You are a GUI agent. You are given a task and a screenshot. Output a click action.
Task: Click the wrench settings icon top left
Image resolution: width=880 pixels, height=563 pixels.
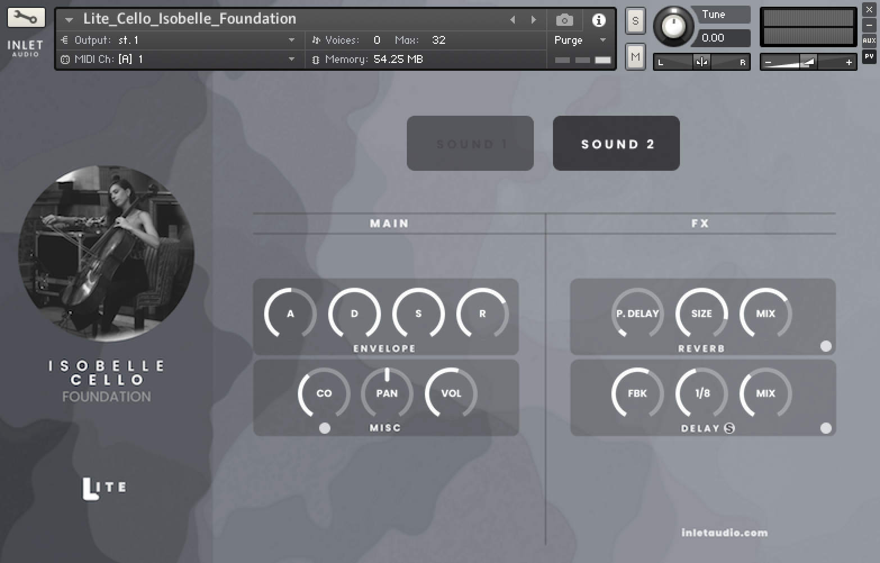point(25,17)
